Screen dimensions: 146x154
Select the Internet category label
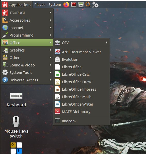coord(17,28)
